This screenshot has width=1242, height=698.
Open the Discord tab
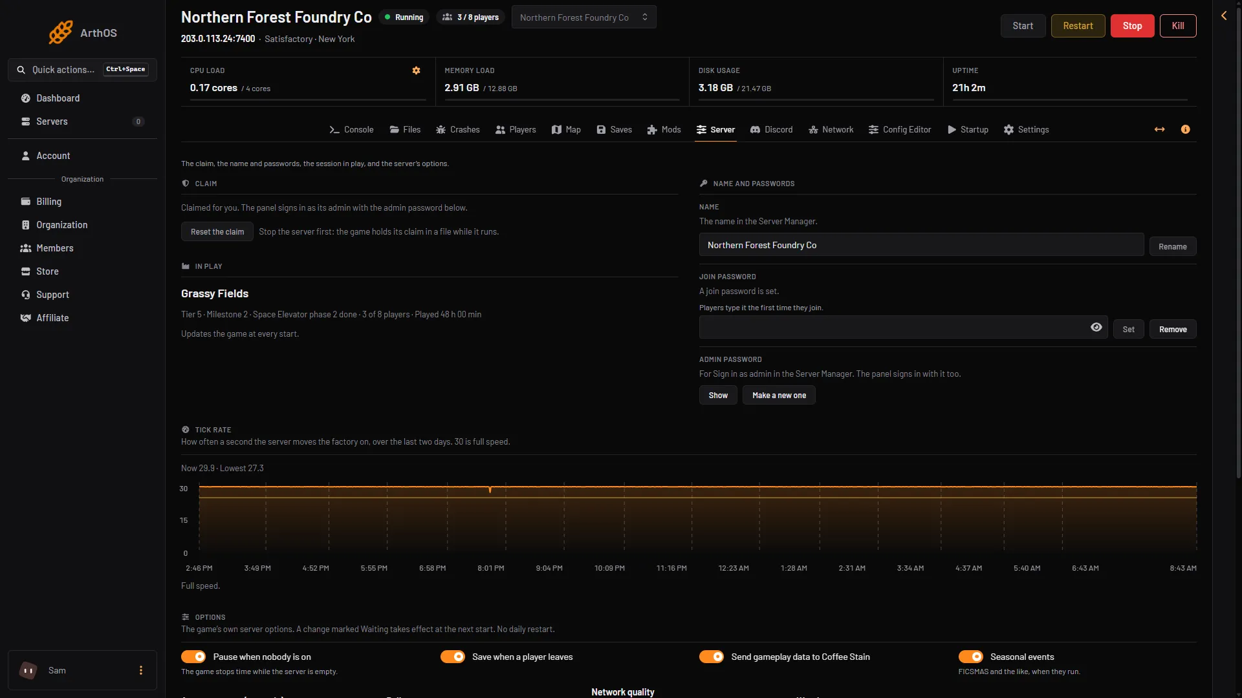click(x=772, y=129)
